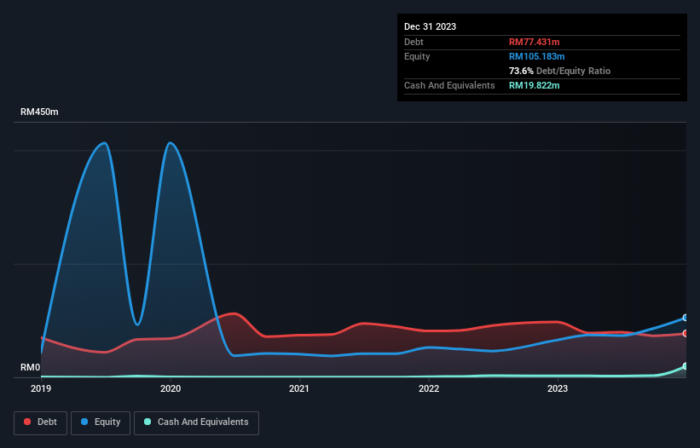Image resolution: width=700 pixels, height=448 pixels.
Task: Click the Equity row label in tooltip
Action: point(417,56)
